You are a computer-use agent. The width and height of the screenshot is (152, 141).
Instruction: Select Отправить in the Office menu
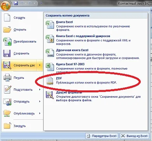[21, 102]
